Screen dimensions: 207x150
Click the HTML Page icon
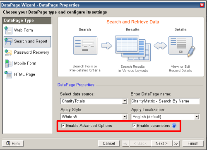pyautogui.click(x=8, y=74)
